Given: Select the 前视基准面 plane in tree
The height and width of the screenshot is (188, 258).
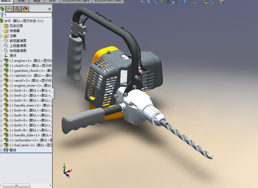Looking at the screenshot, I should (x=18, y=41).
